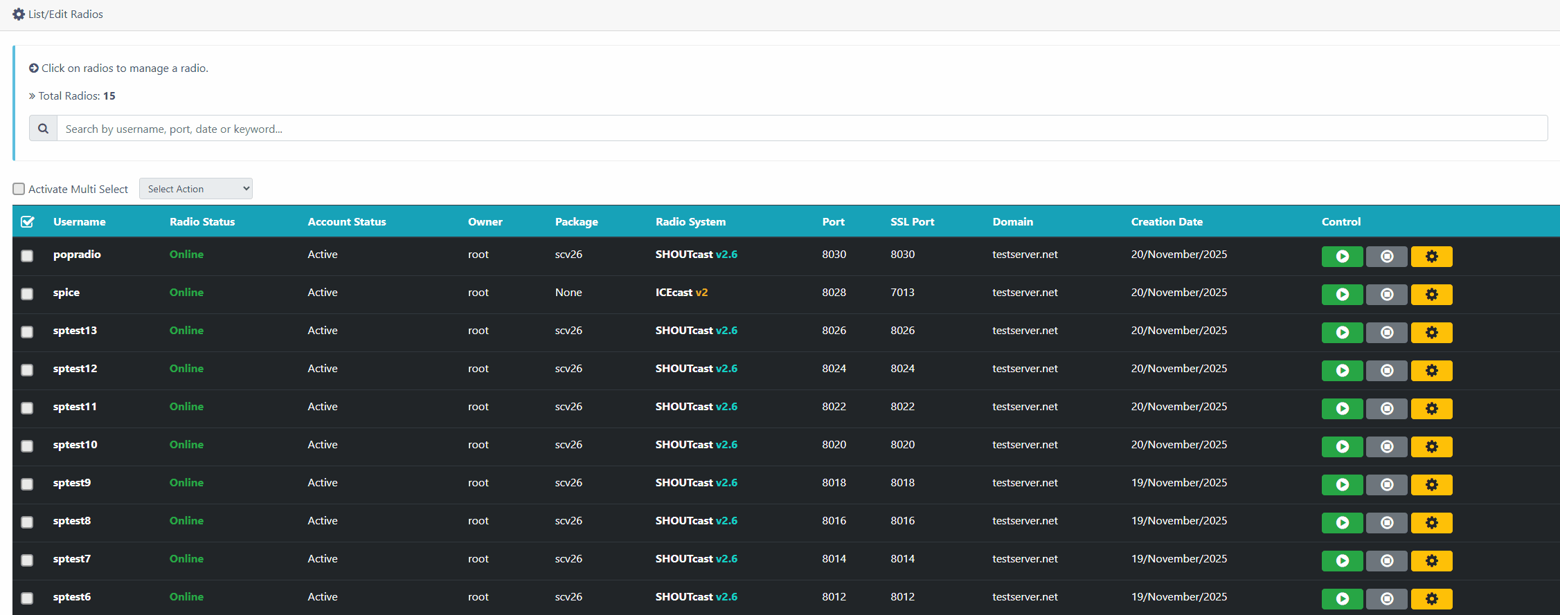1560x615 pixels.
Task: Tick the sptest10 row checkbox
Action: point(27,446)
